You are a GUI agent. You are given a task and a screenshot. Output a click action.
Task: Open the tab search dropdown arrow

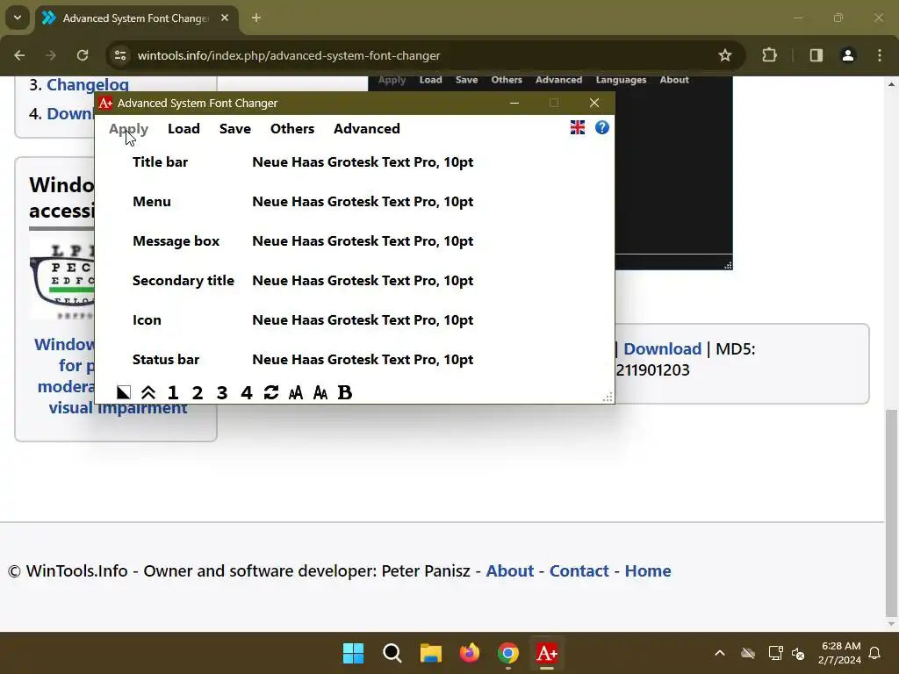click(x=18, y=18)
